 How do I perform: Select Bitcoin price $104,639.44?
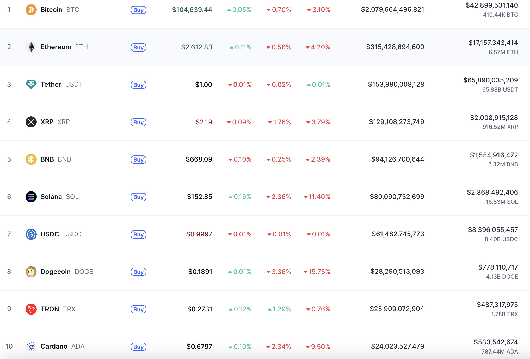(192, 10)
